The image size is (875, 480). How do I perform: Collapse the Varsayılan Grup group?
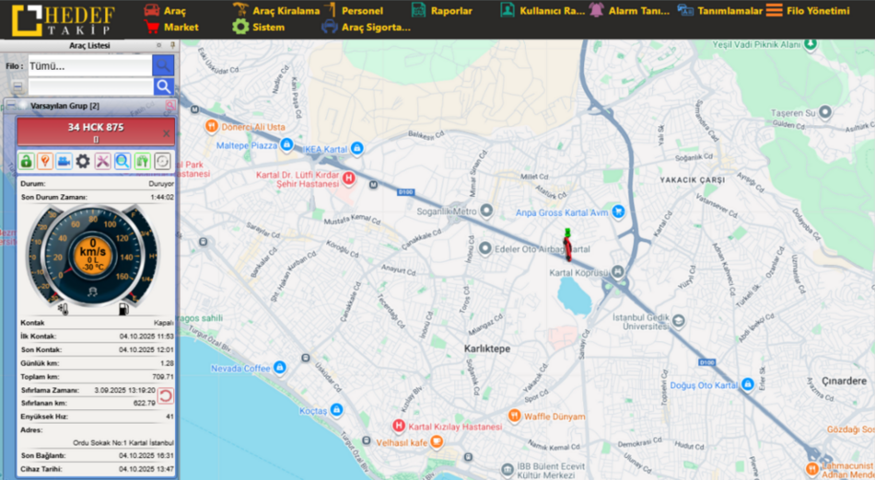click(x=11, y=106)
